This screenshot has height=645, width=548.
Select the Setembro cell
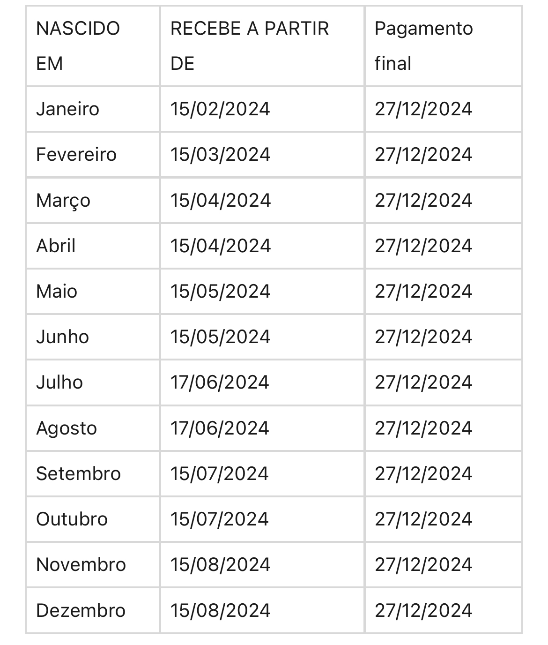[x=93, y=473]
